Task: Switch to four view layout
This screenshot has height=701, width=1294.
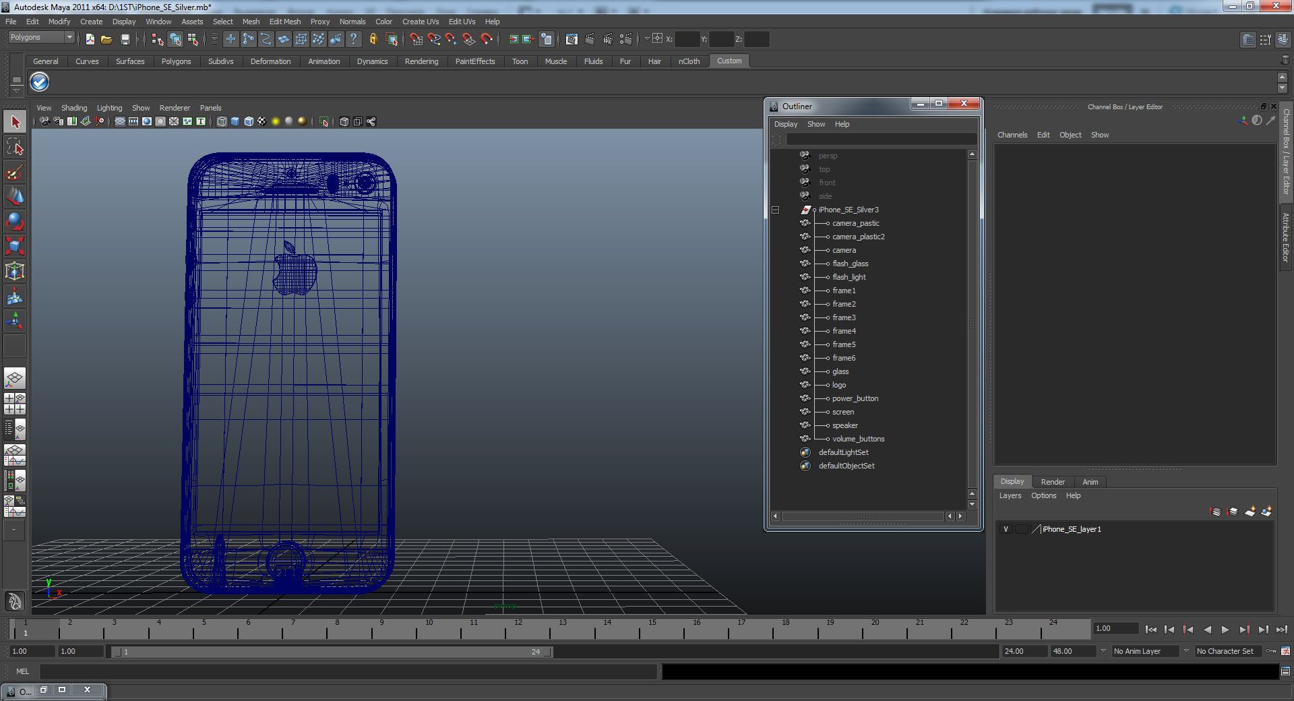Action: [x=15, y=403]
